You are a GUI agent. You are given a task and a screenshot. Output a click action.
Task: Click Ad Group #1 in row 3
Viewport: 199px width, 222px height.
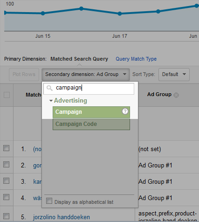pyautogui.click(x=155, y=181)
